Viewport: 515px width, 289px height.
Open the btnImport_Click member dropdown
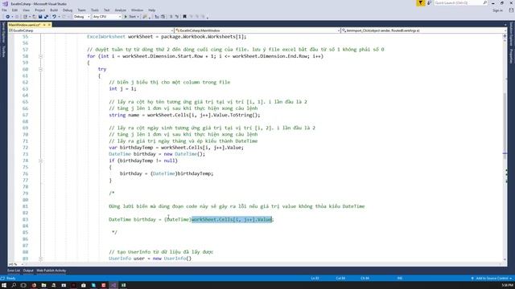423,31
